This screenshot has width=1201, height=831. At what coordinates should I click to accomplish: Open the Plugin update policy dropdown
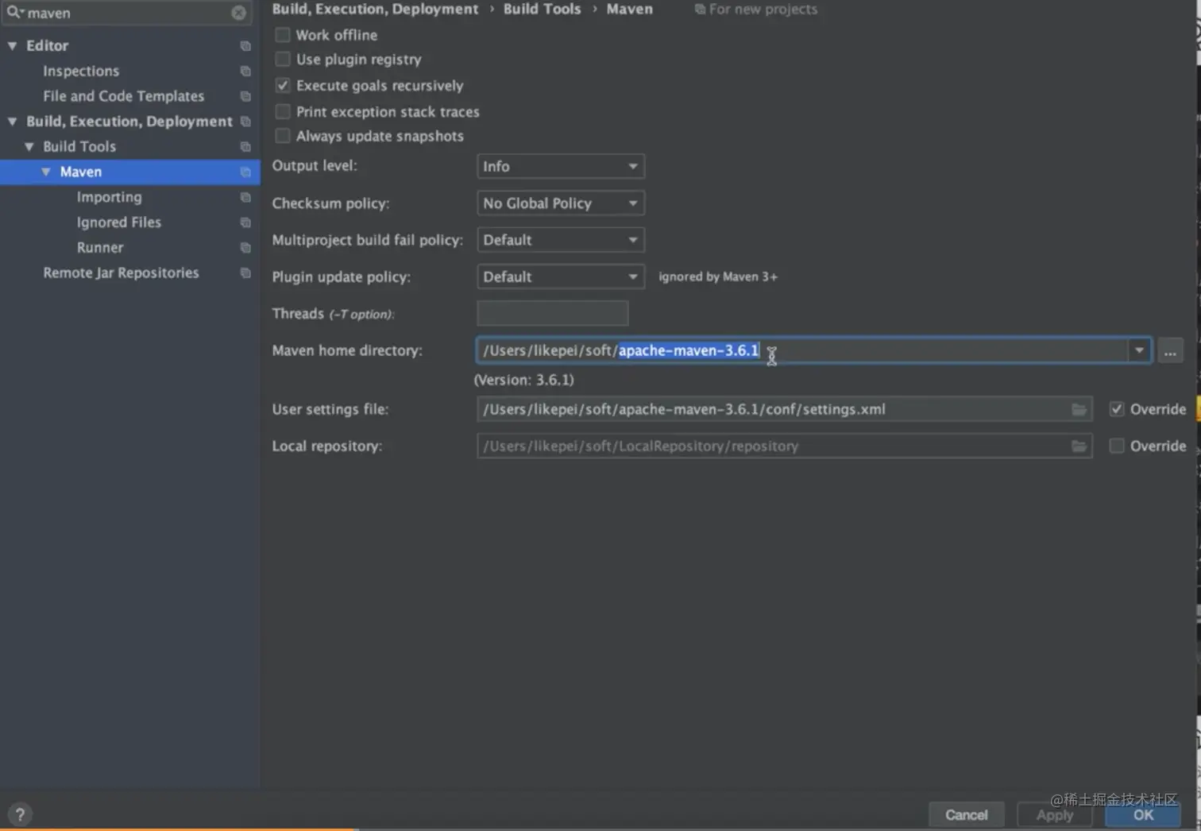561,276
